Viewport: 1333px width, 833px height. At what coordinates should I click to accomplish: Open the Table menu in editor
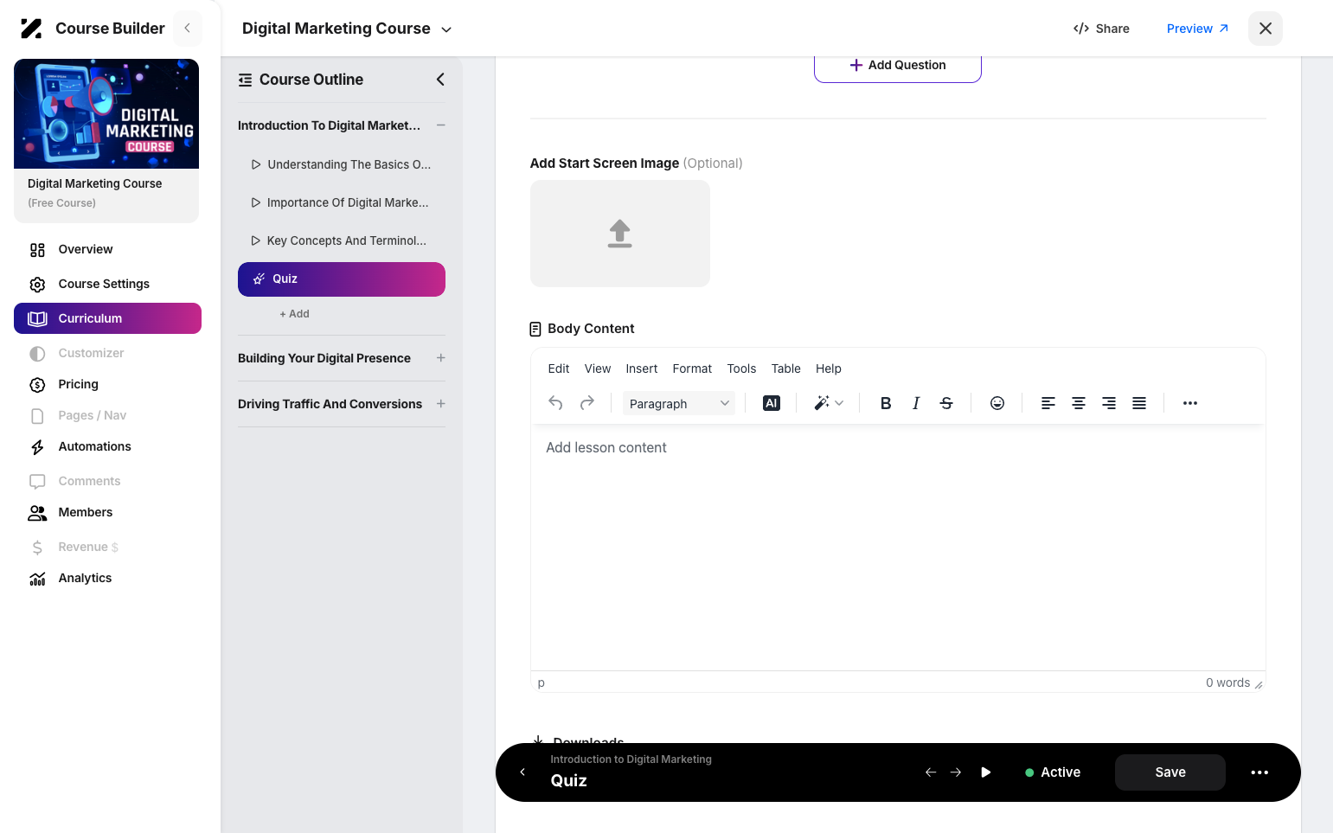coord(786,368)
